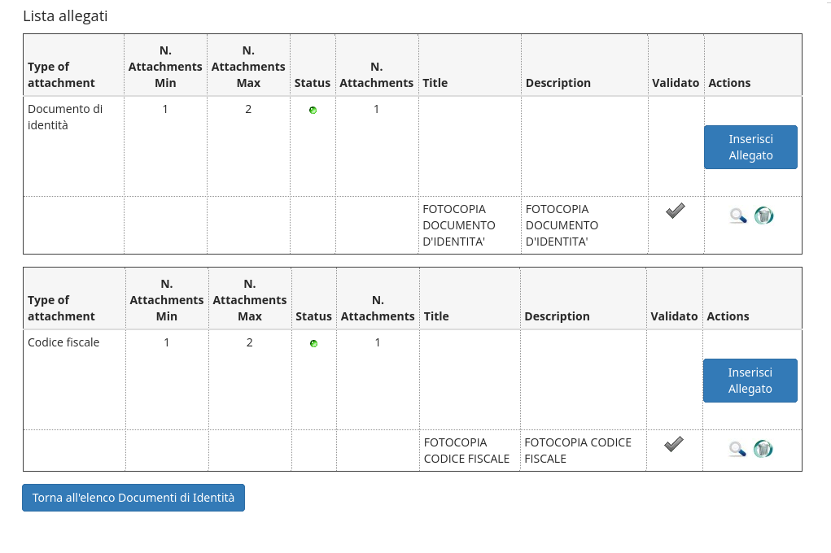Click Status header in the first table
The width and height of the screenshot is (831, 553).
tap(313, 83)
